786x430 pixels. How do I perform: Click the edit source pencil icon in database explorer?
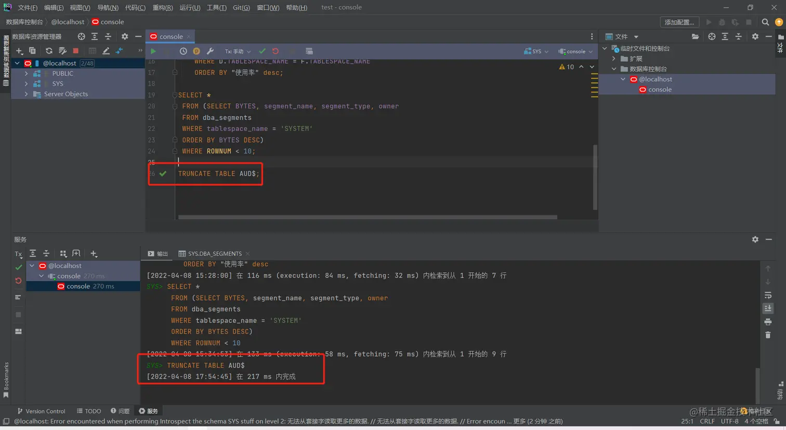coord(106,51)
